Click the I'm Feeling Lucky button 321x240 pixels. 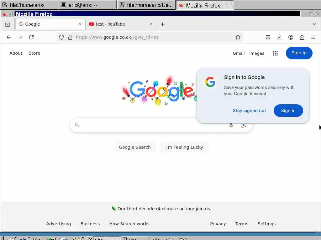click(184, 147)
